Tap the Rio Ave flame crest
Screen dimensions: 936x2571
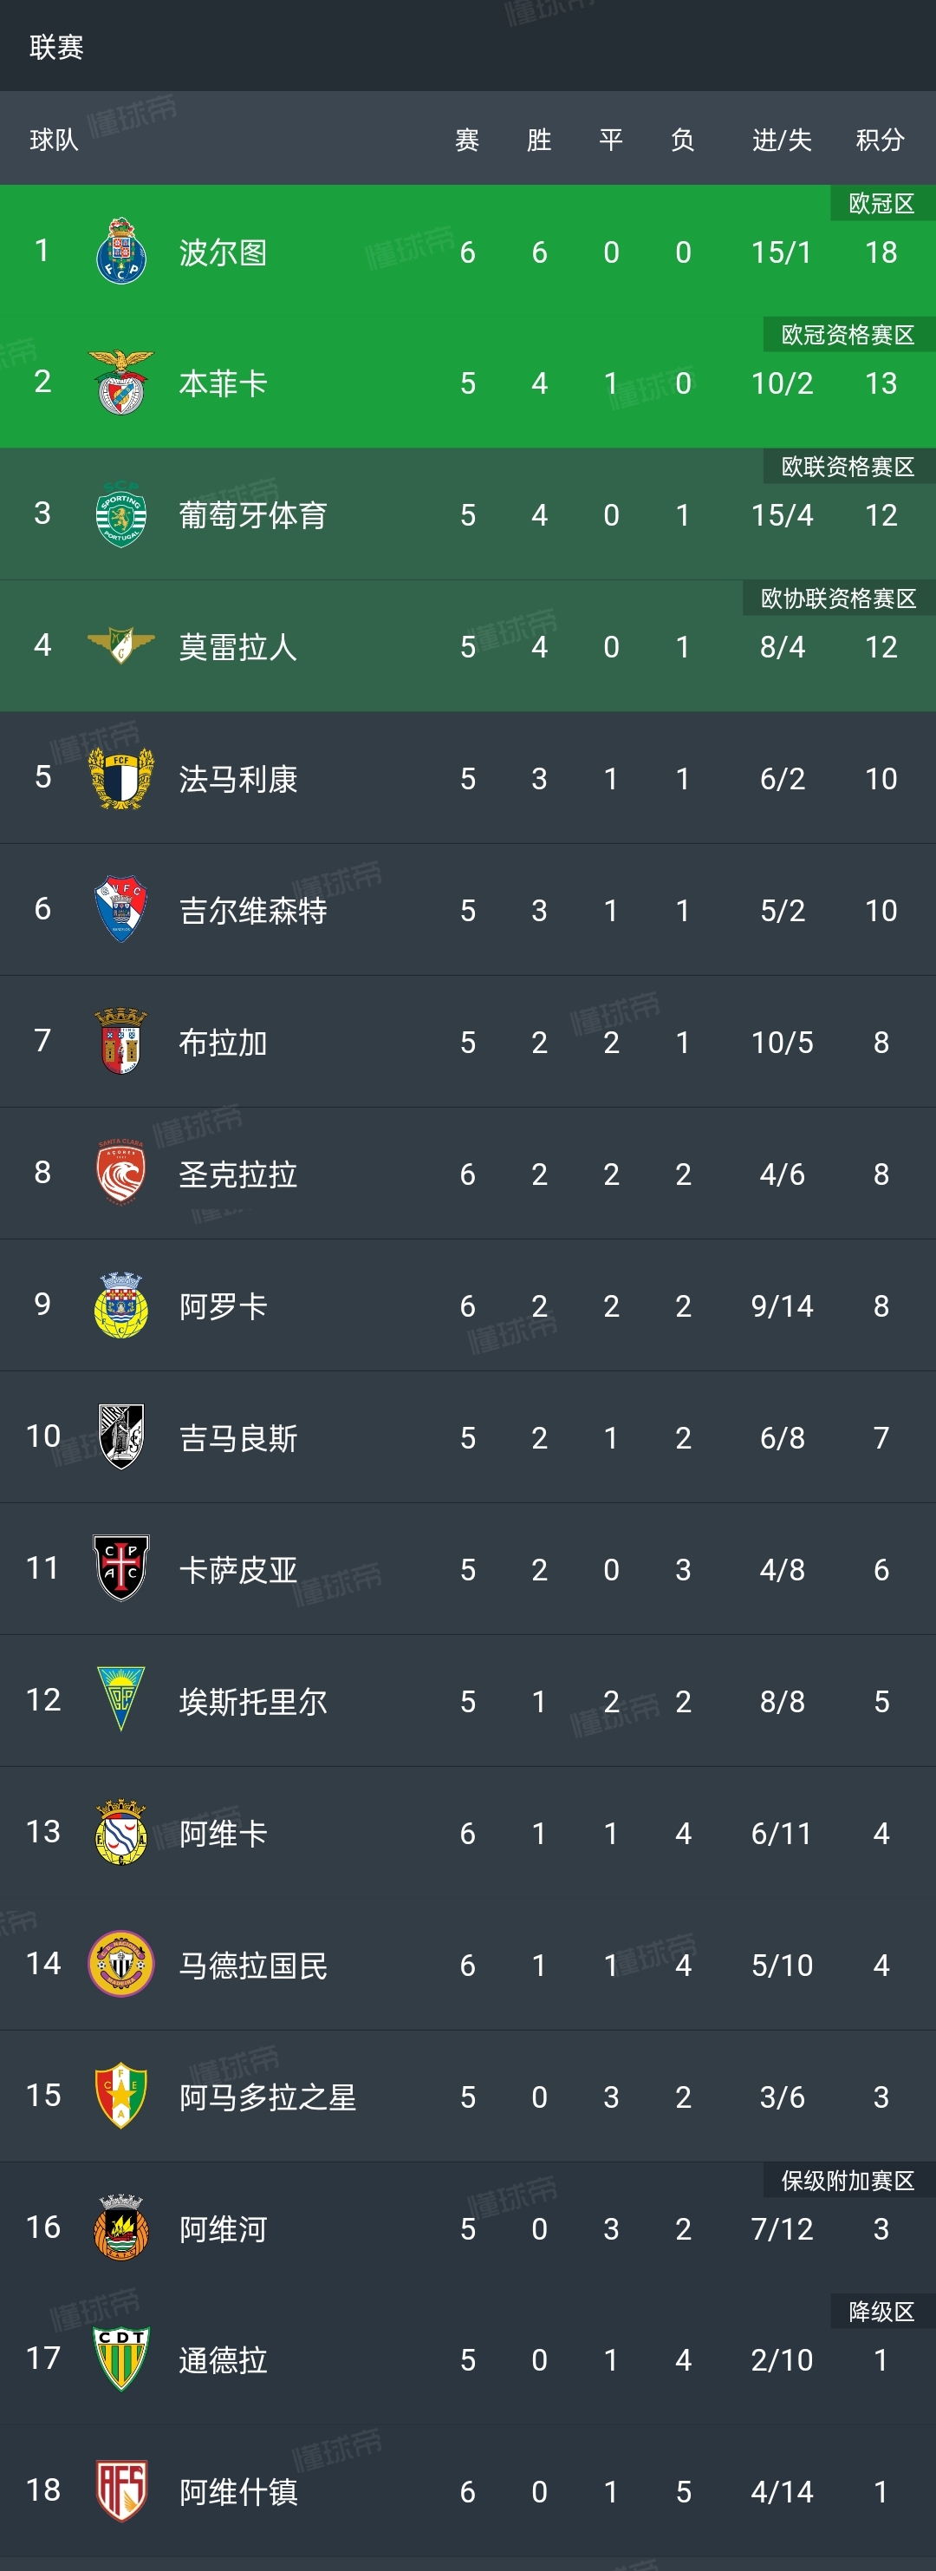coord(120,2227)
